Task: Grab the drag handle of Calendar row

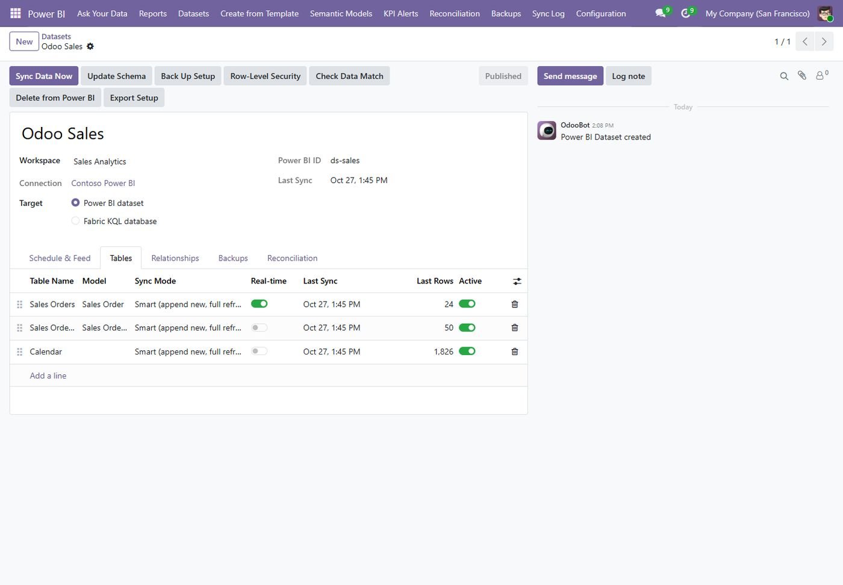Action: pos(19,351)
